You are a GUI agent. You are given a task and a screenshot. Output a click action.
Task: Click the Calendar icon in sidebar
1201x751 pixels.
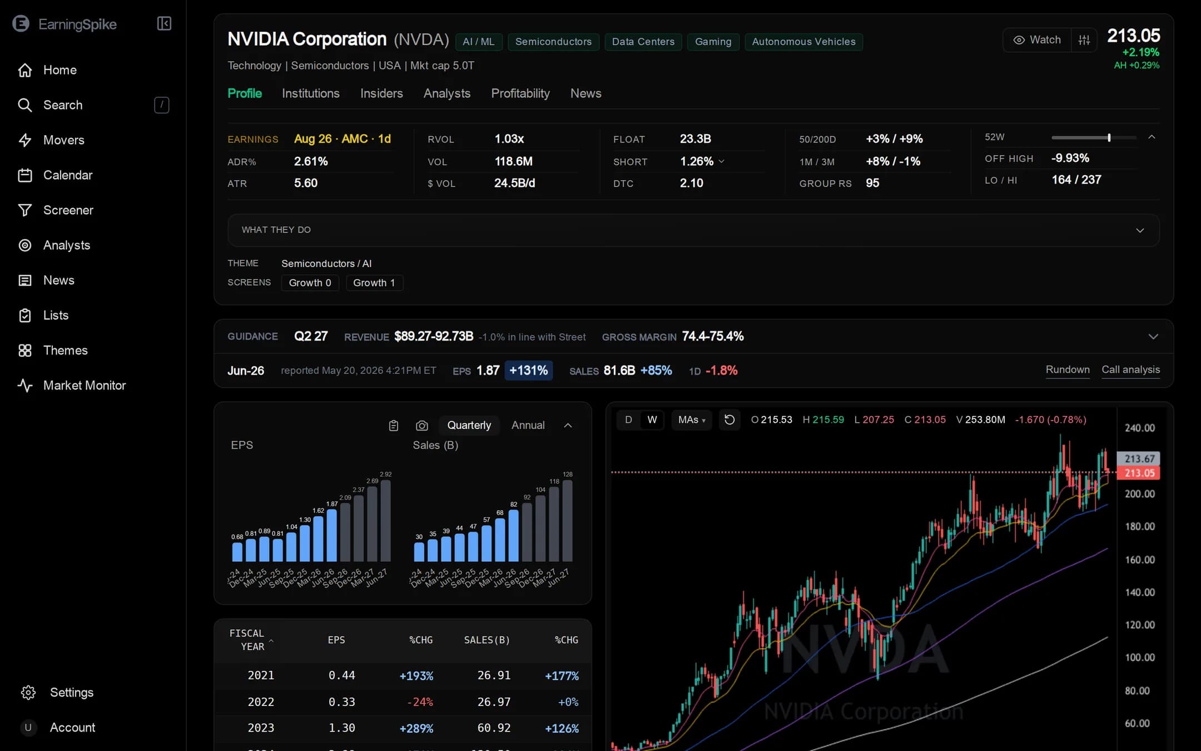click(25, 175)
